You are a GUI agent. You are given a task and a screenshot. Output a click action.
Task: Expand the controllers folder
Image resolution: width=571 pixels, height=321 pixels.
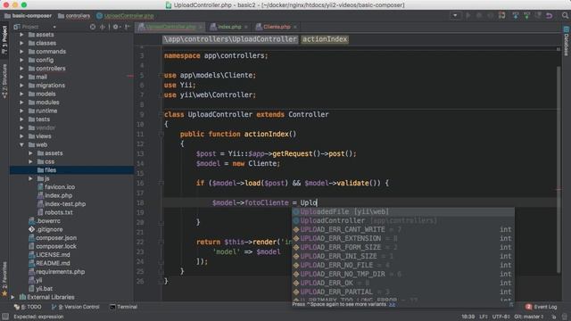tap(21, 69)
